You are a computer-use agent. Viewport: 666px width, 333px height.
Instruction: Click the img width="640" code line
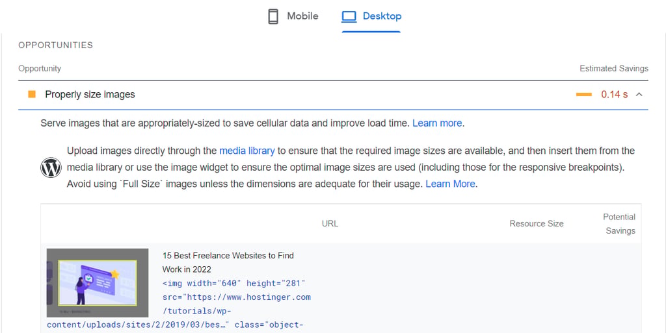tap(234, 283)
